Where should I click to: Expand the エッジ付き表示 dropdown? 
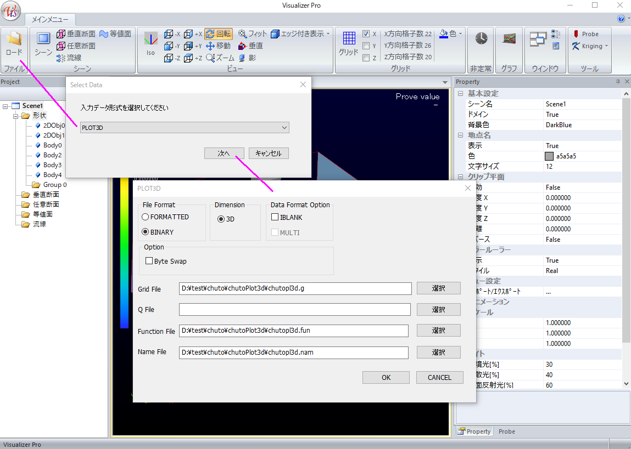tap(328, 34)
